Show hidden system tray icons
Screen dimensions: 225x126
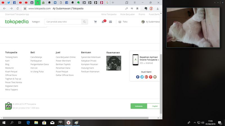(195, 123)
